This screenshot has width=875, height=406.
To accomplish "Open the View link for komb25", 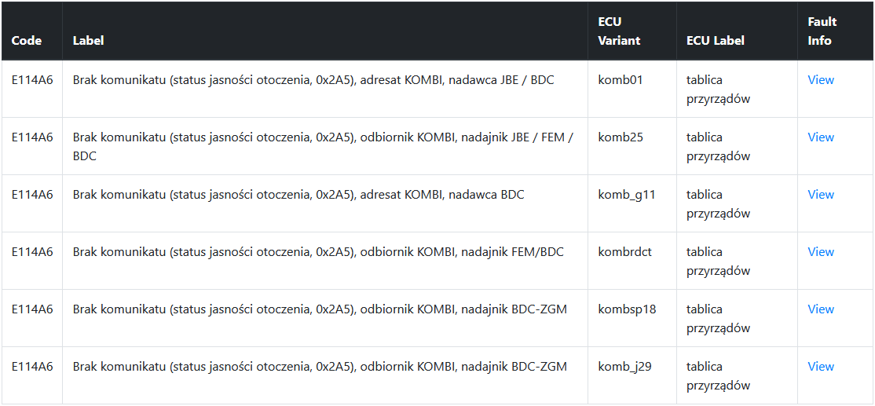I will click(x=821, y=137).
